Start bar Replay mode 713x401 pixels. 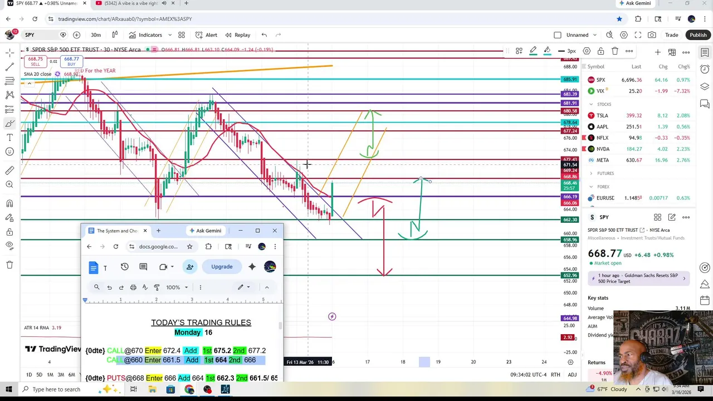(x=237, y=35)
